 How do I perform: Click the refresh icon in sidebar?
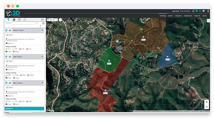pyautogui.click(x=19, y=19)
